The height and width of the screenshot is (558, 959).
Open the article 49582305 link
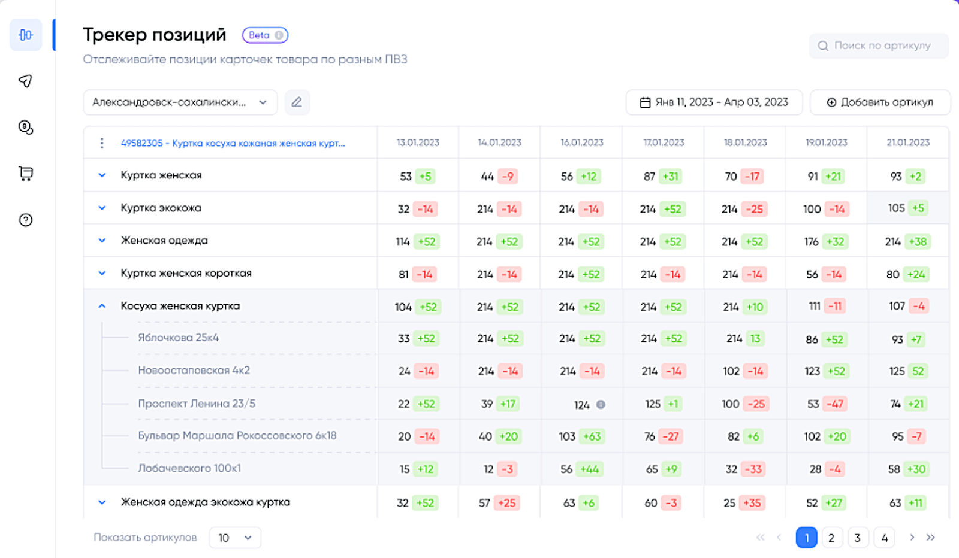(x=233, y=143)
